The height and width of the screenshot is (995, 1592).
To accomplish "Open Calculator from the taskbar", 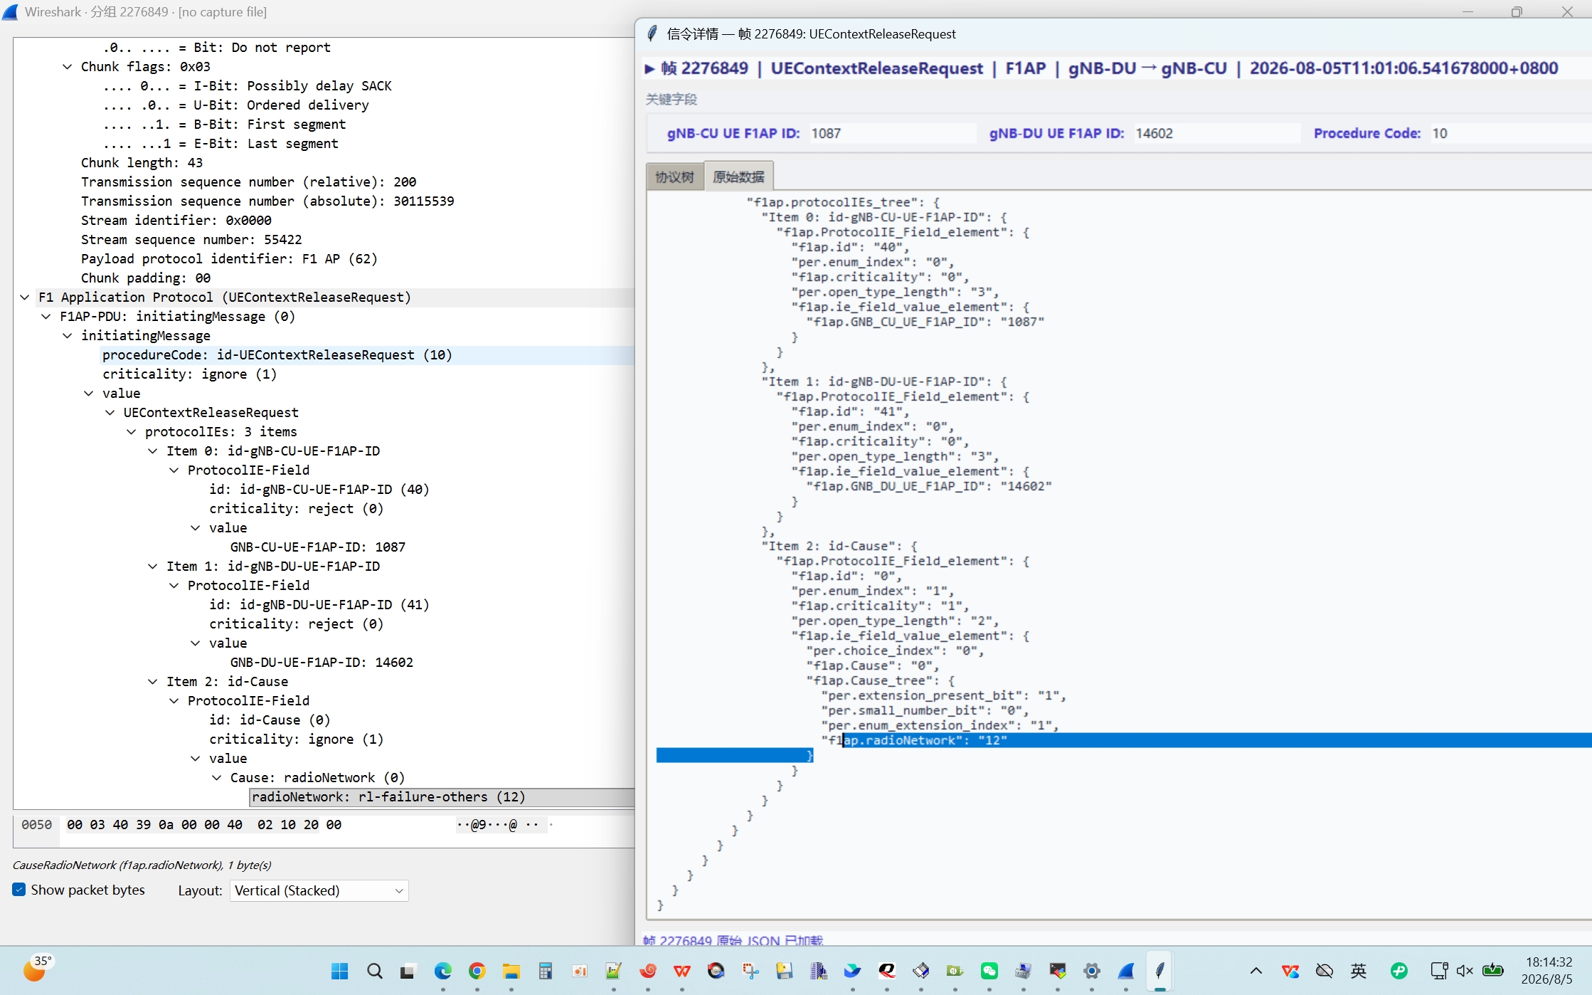I will pyautogui.click(x=546, y=971).
